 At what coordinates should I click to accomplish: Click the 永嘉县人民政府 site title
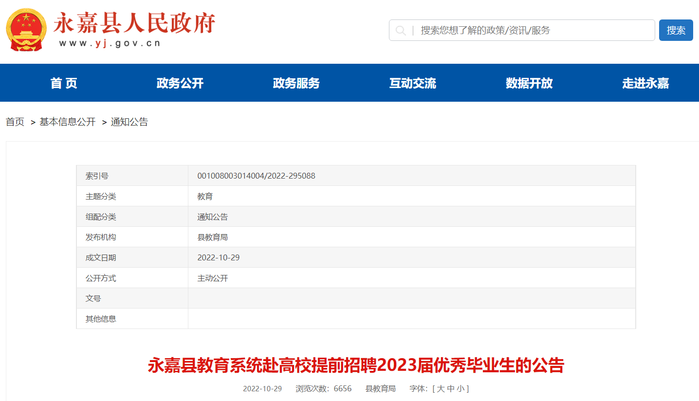[134, 22]
